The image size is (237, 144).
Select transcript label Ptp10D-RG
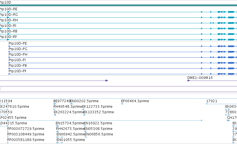pos(9,15)
